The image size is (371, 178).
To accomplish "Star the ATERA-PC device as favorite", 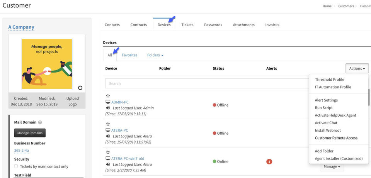I will (x=108, y=124).
